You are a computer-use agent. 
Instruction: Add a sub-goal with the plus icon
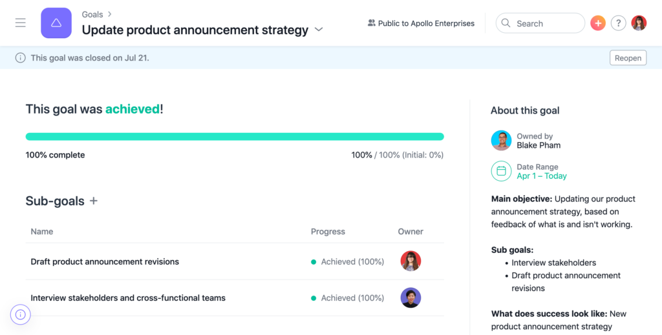click(x=94, y=201)
